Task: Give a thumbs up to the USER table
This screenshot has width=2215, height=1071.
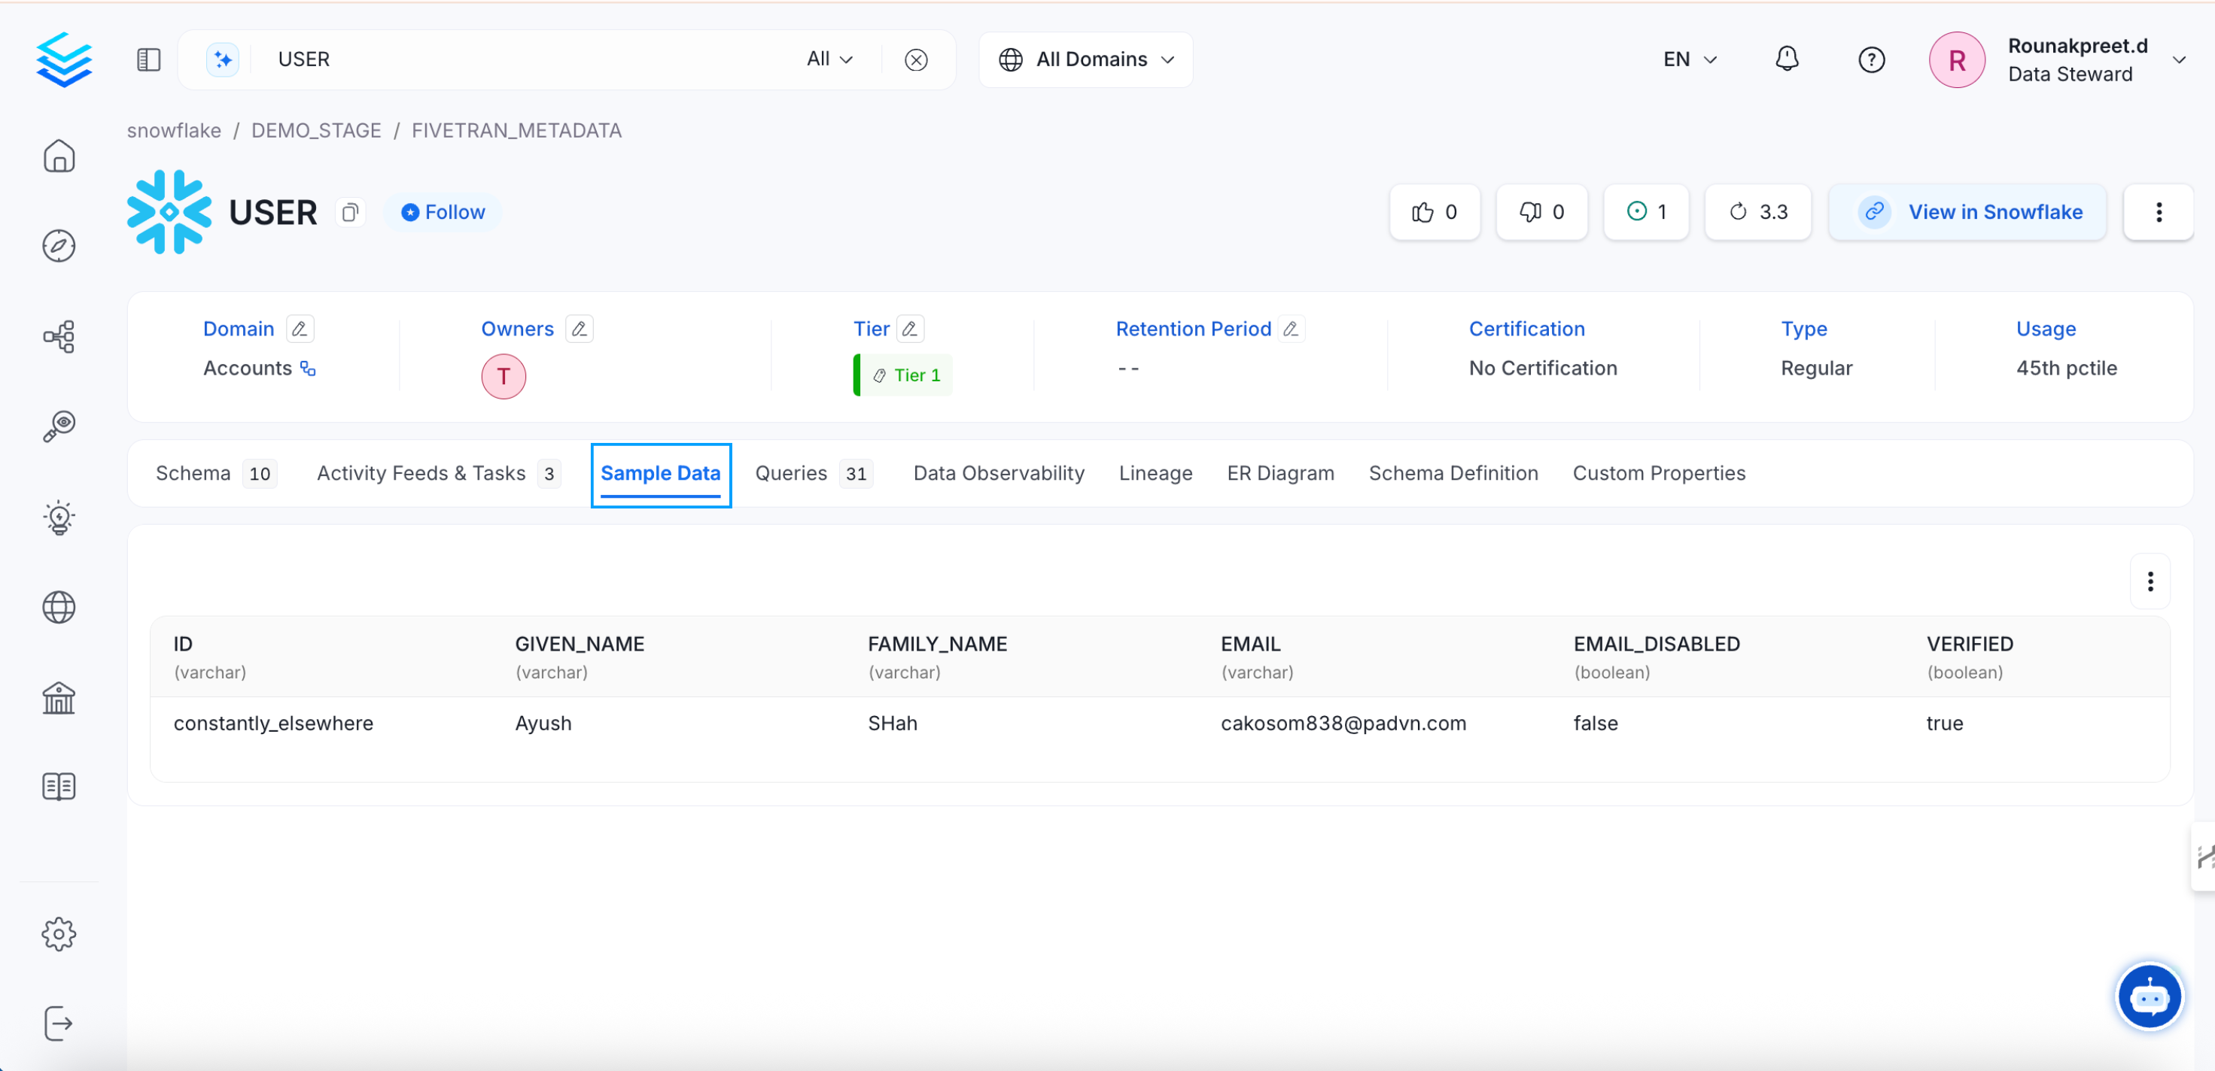Action: [1433, 211]
